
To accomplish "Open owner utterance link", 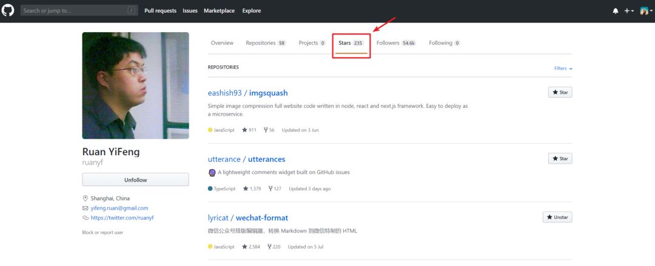I will click(224, 159).
